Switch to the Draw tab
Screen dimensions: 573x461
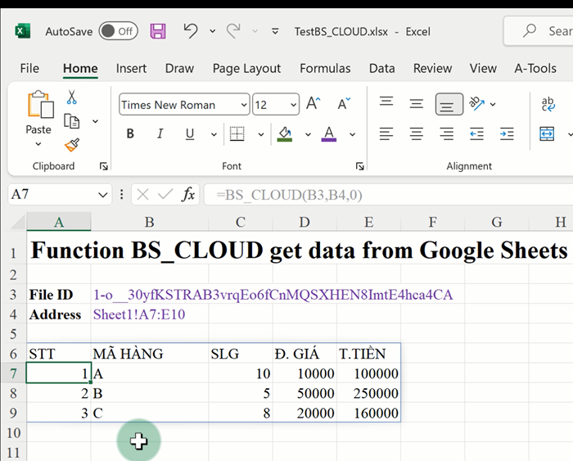pos(179,68)
